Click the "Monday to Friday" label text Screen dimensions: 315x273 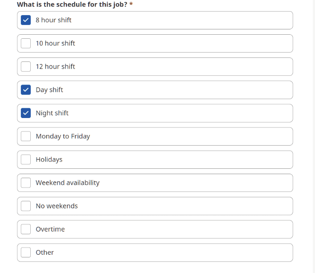[63, 136]
